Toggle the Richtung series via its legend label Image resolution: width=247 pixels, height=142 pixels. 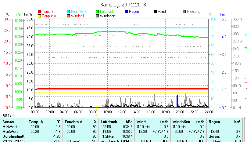click(x=193, y=12)
